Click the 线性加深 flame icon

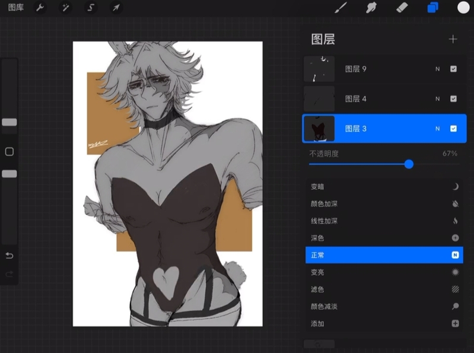point(455,221)
